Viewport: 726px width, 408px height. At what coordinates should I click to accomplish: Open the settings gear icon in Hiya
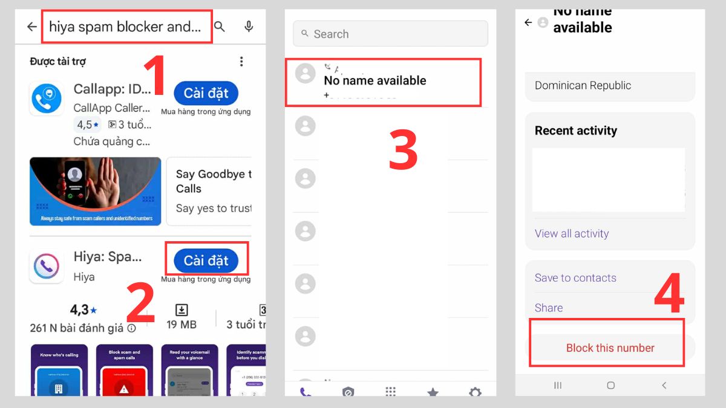point(475,392)
